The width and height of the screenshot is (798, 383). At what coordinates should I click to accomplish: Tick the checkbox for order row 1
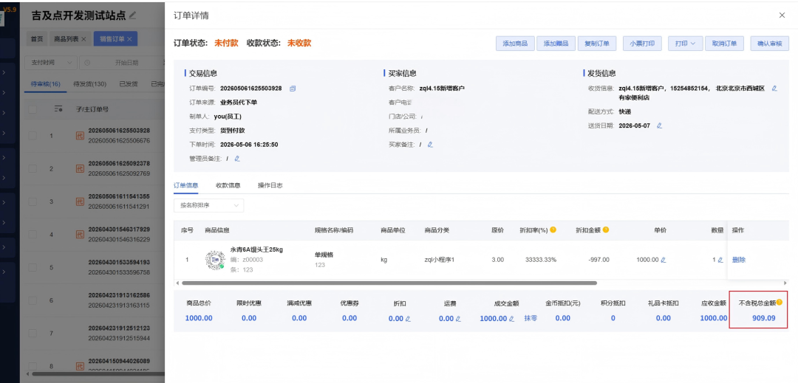[x=33, y=136]
